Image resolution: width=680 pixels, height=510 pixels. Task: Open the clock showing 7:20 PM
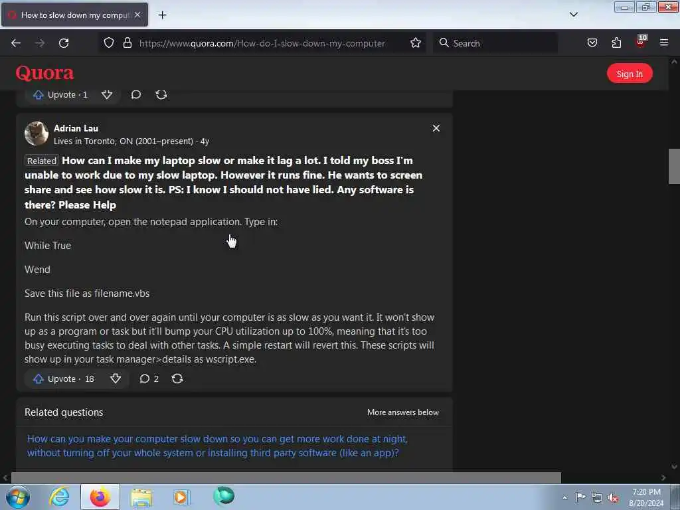[x=646, y=497]
